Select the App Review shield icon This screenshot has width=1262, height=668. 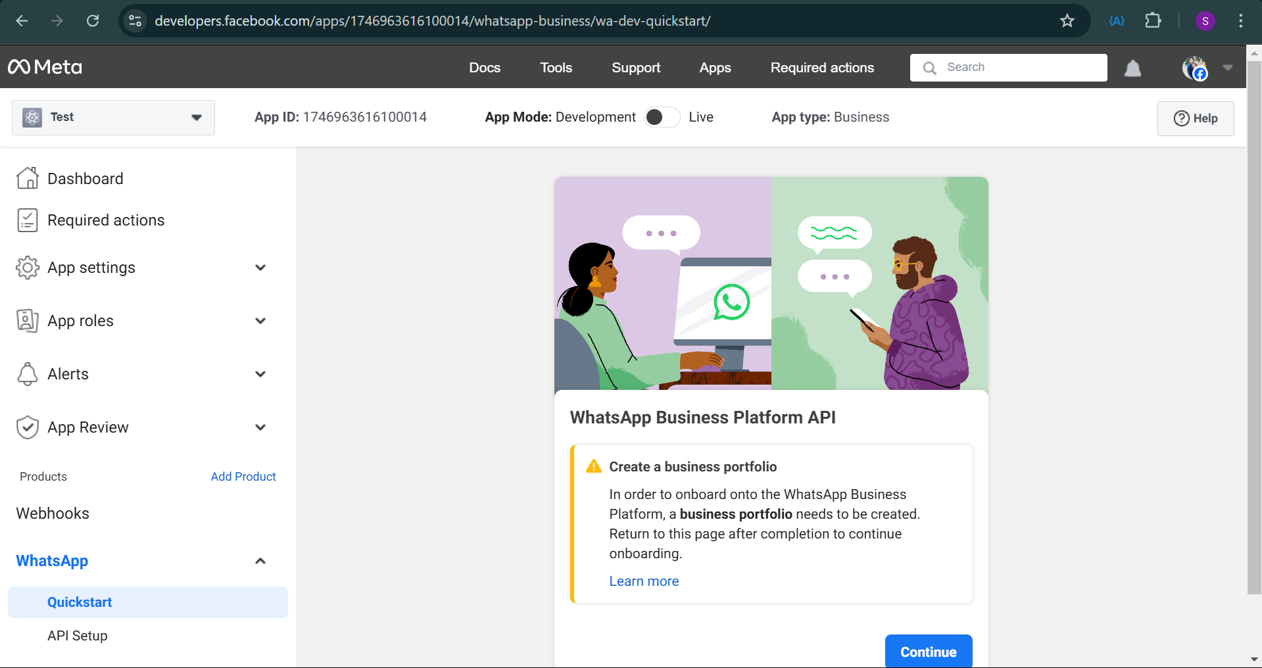(x=27, y=427)
